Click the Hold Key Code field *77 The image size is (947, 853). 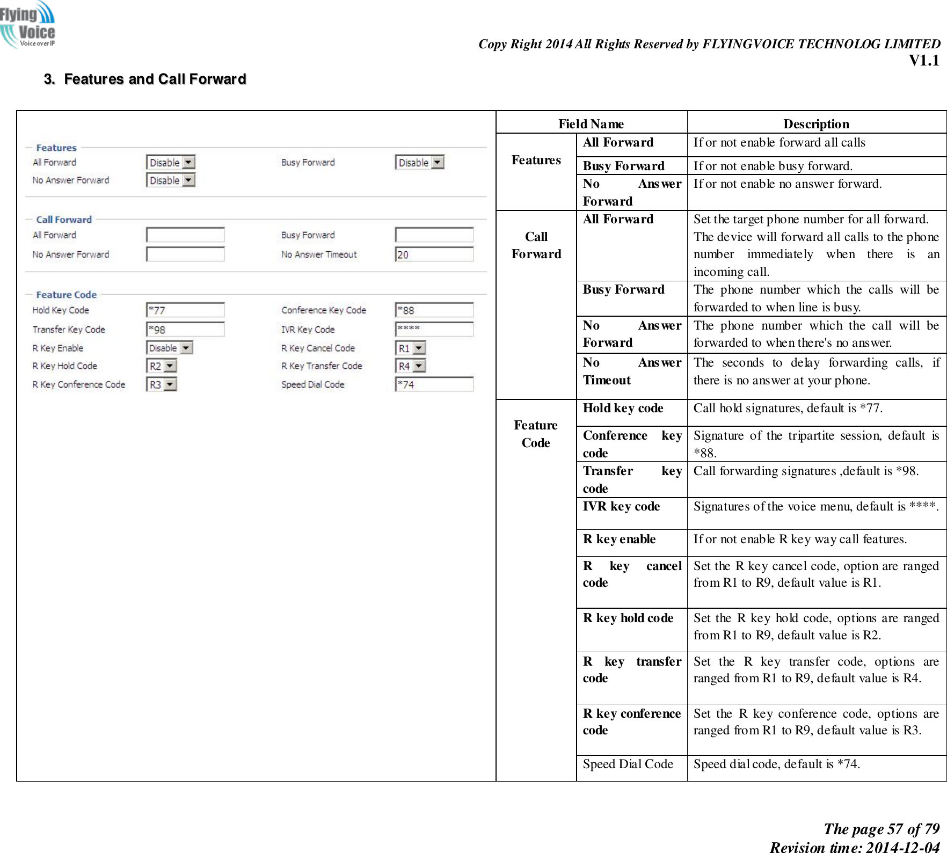coord(185,310)
